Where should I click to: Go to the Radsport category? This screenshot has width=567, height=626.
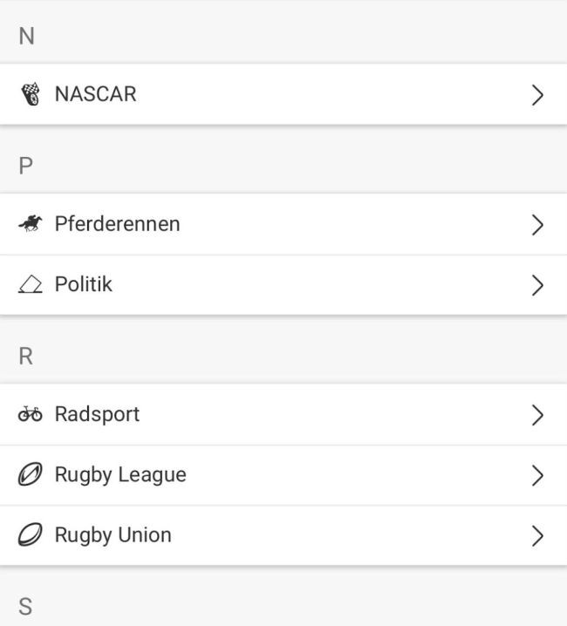click(x=97, y=414)
